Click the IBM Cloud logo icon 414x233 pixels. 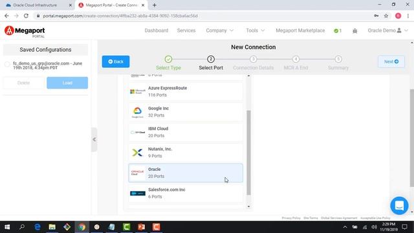pyautogui.click(x=138, y=132)
